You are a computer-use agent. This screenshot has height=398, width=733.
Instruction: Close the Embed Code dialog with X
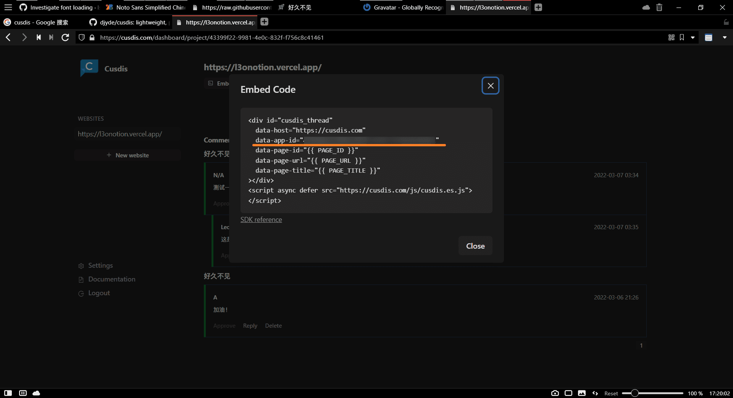(491, 86)
